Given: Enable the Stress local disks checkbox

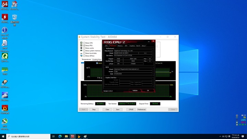Looking at the screenshot, I should click(x=84, y=53).
